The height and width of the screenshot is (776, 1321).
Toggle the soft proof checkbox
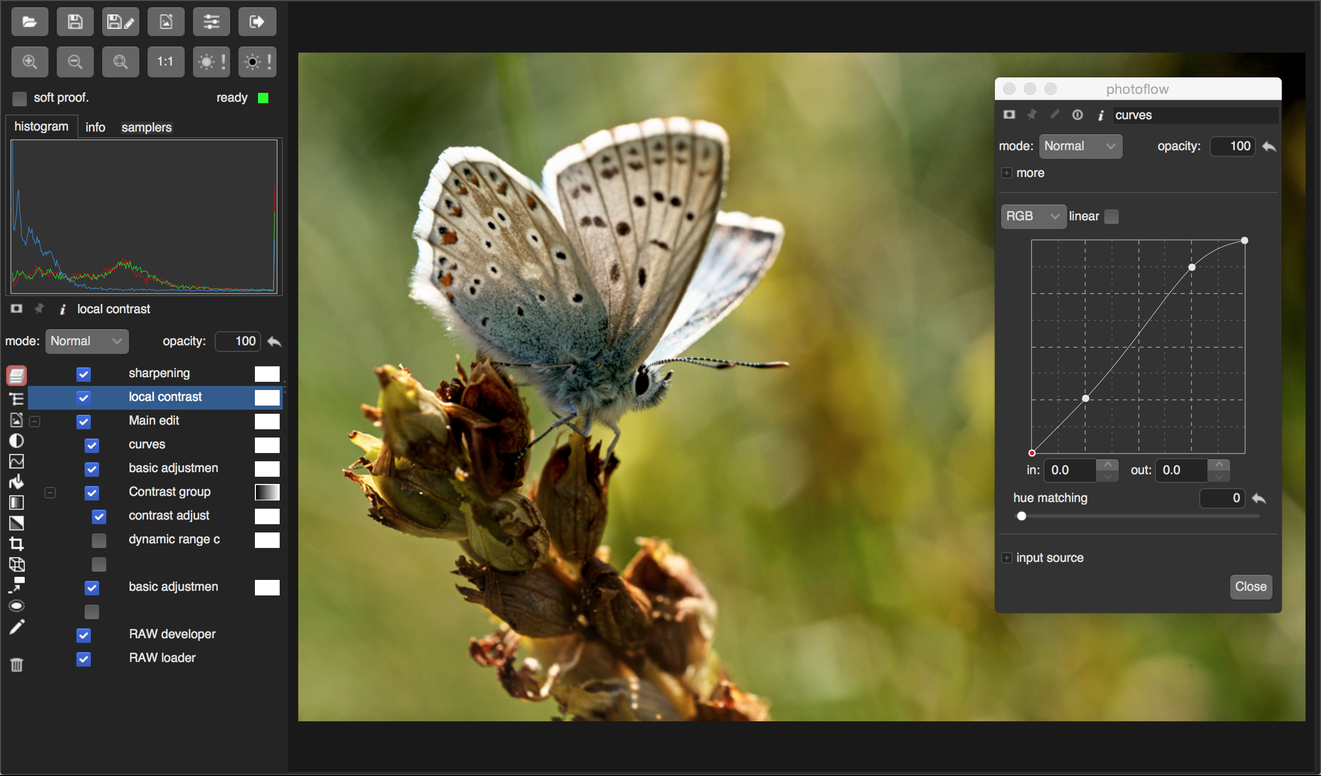point(20,98)
